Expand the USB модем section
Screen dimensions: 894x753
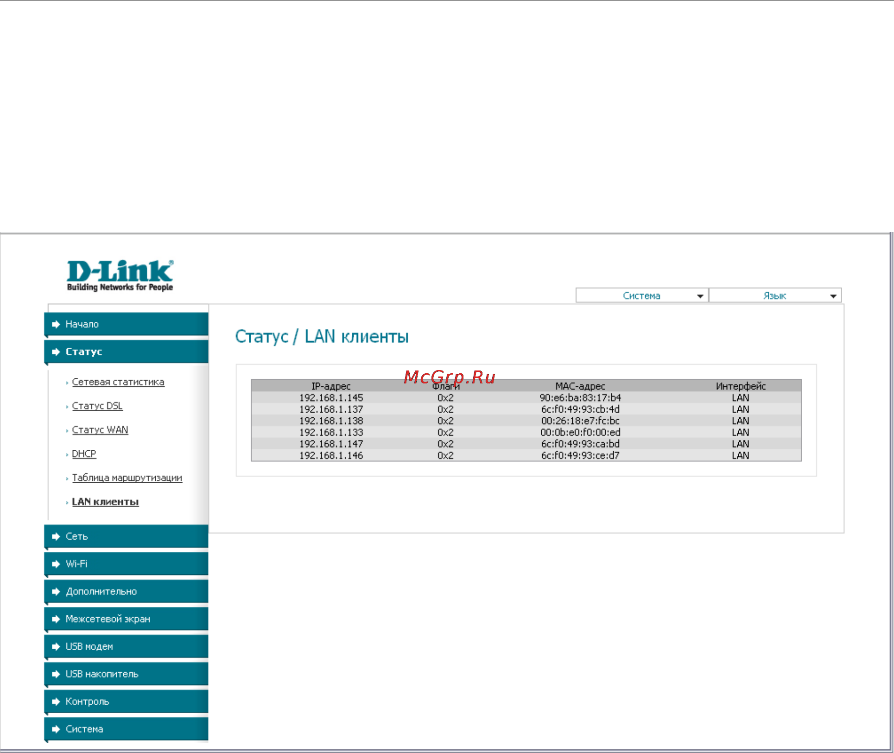(127, 646)
